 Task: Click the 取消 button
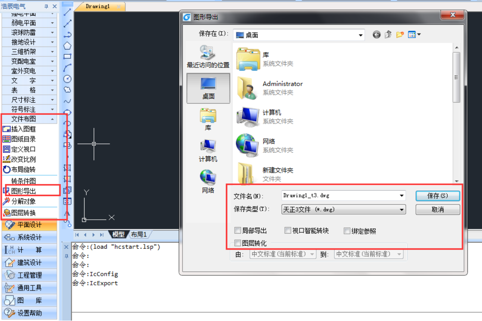coord(438,210)
